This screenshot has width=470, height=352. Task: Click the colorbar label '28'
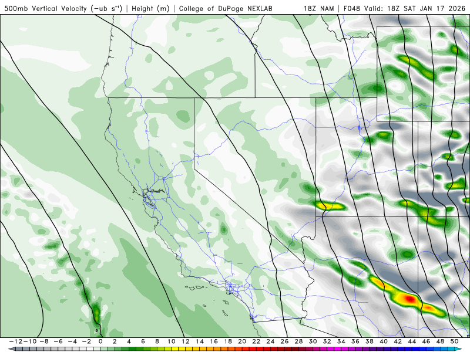[298, 341]
